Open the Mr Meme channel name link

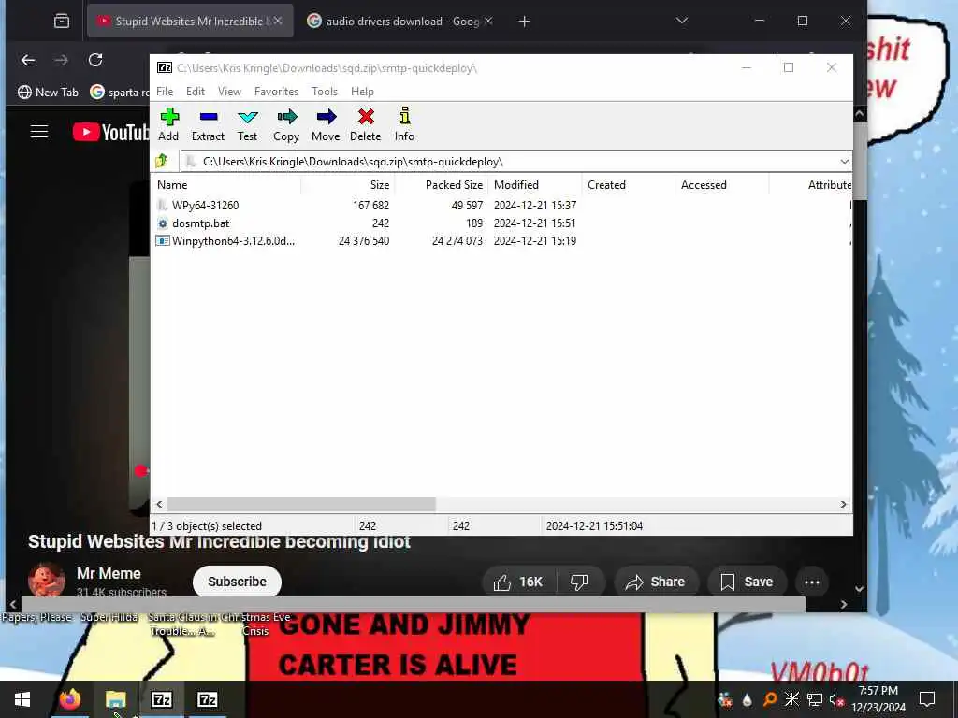point(109,574)
